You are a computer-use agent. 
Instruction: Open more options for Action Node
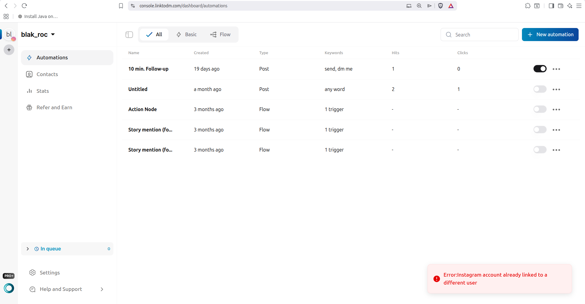(x=556, y=110)
